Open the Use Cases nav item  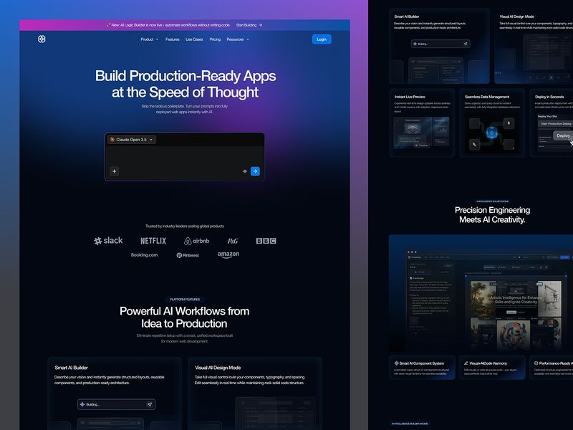(194, 39)
